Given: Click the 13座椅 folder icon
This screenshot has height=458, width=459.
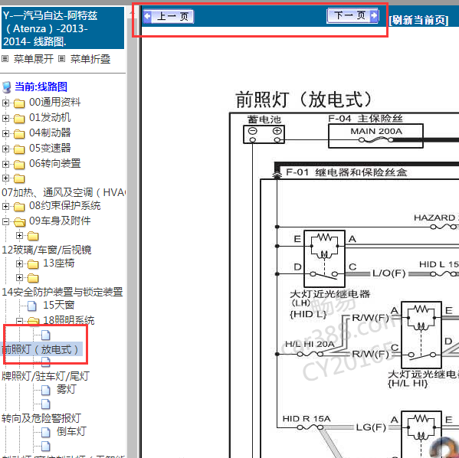Looking at the screenshot, I should 33,264.
